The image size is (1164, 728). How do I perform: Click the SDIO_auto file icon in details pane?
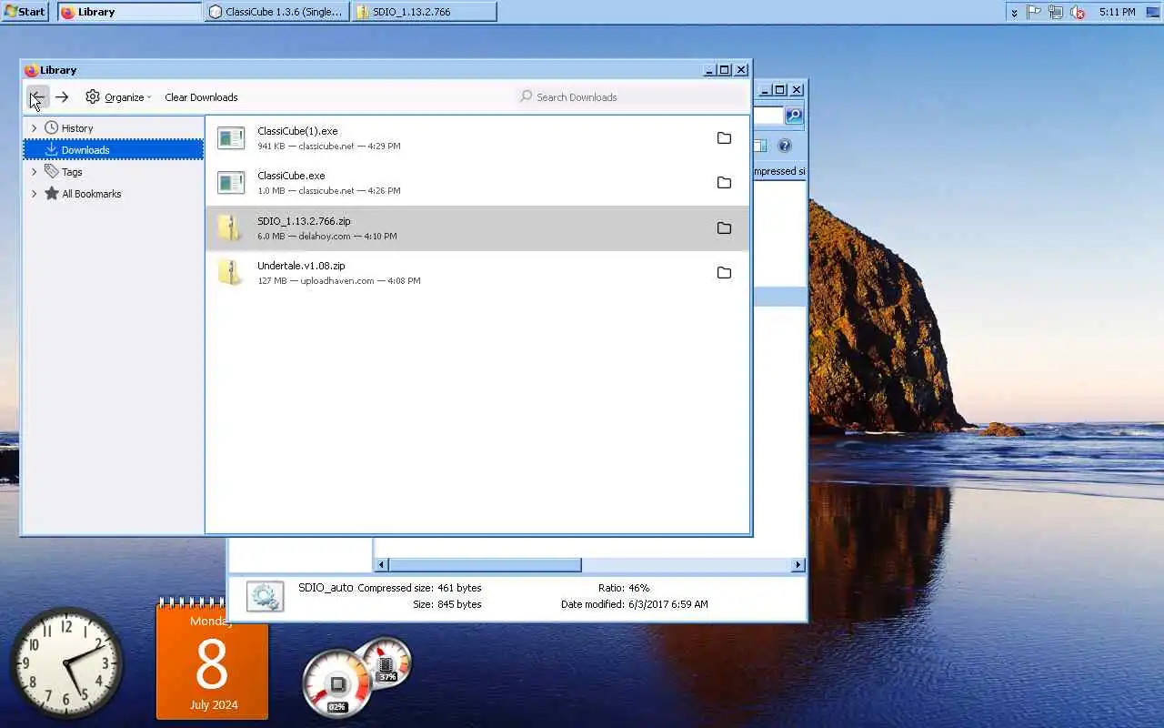[x=265, y=597]
